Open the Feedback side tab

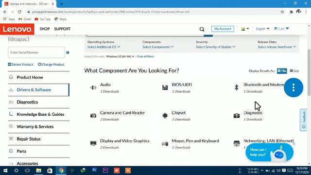coord(303,120)
